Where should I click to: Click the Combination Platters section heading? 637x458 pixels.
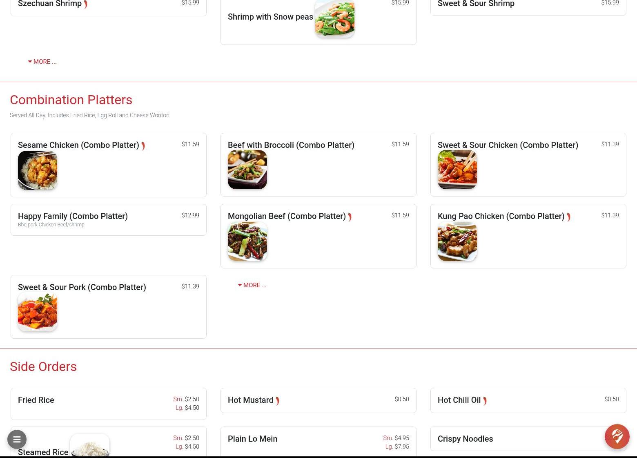tap(71, 100)
